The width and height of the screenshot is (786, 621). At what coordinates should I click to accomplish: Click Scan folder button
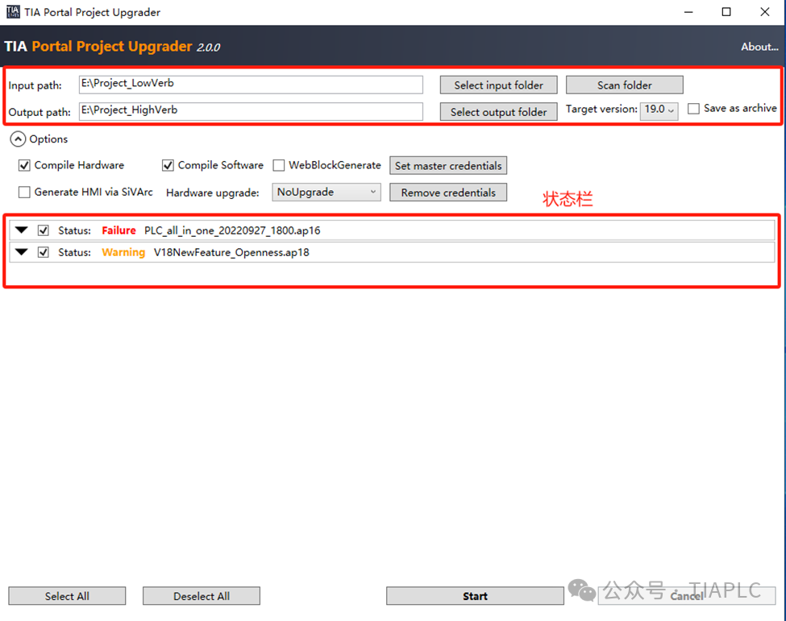click(624, 85)
